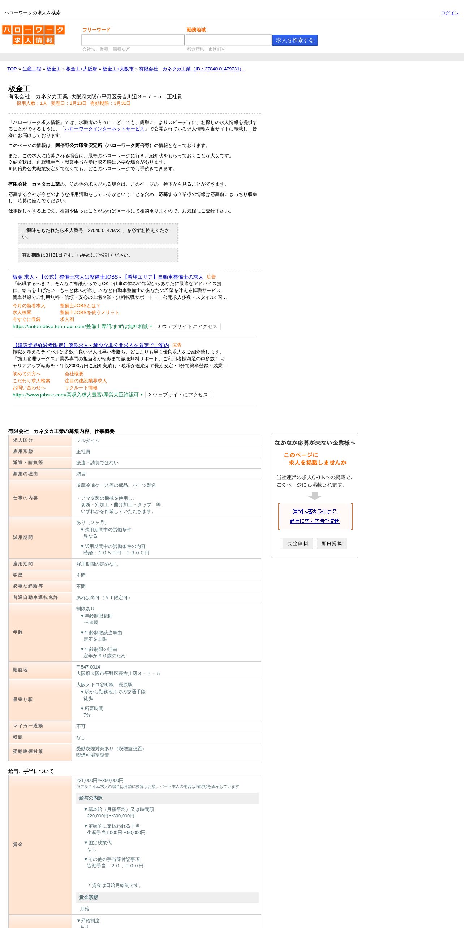Open the 有限会社 カネタカ工業 ID breadcrumb link
464x928 pixels.
point(192,69)
